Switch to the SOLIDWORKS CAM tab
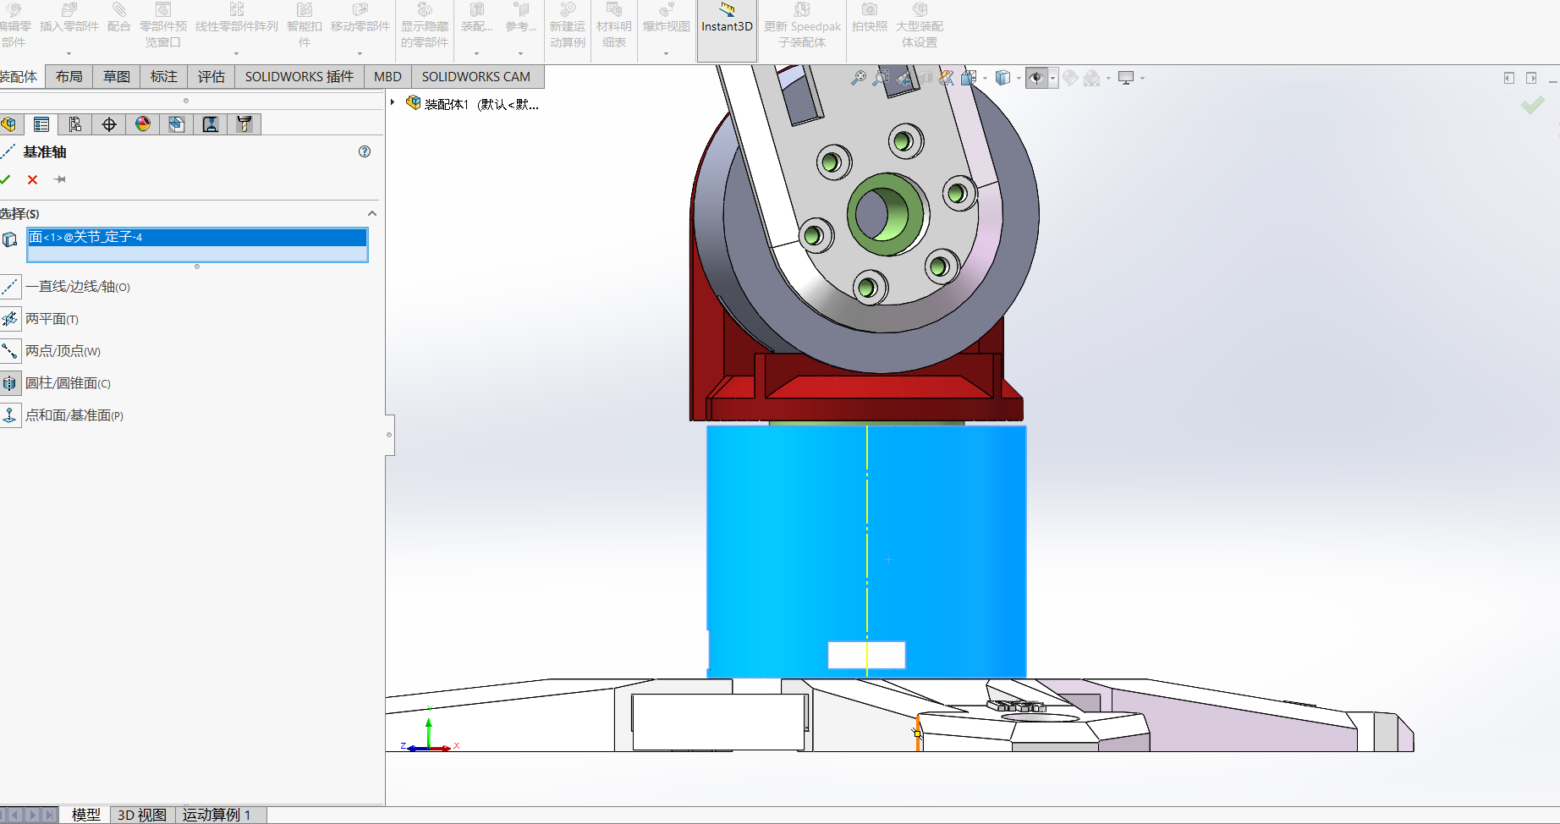Viewport: 1560px width, 824px height. pos(476,76)
